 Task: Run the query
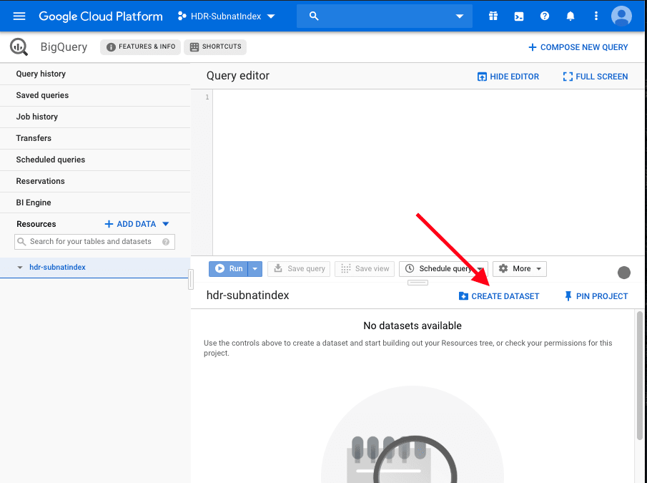pyautogui.click(x=229, y=269)
